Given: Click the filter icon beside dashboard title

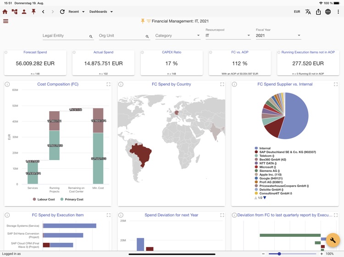Looking at the screenshot, I should pos(149,21).
